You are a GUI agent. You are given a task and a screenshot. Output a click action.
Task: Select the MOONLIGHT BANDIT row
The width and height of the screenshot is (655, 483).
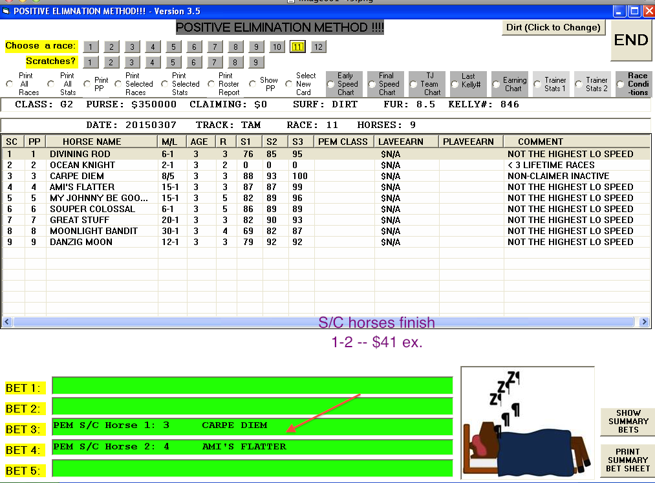click(327, 231)
